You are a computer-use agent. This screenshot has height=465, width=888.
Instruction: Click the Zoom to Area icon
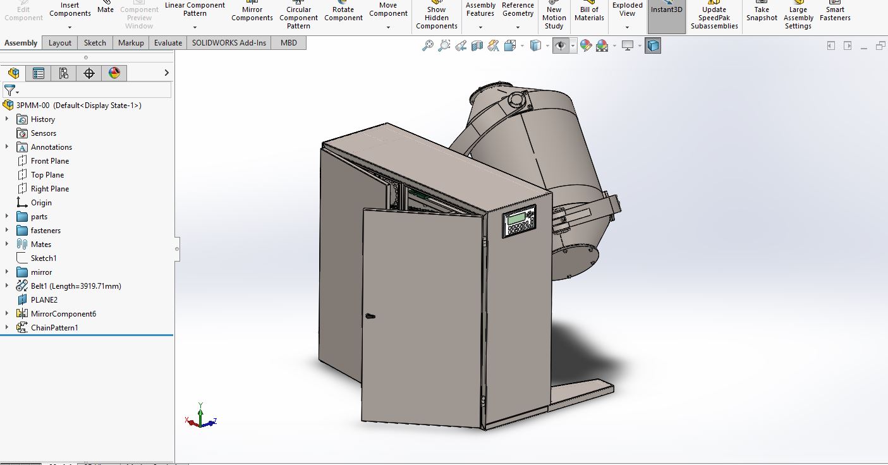click(x=444, y=45)
